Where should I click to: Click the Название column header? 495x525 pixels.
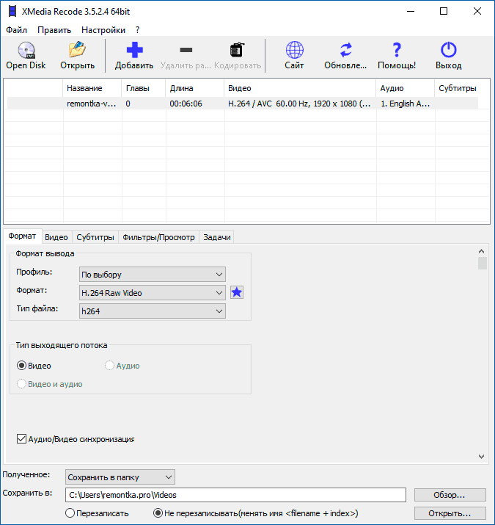[92, 88]
